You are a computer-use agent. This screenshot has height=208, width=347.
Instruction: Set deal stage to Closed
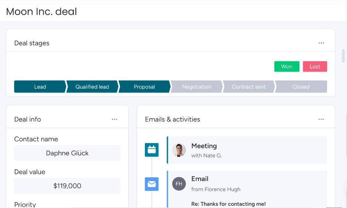[x=301, y=87]
